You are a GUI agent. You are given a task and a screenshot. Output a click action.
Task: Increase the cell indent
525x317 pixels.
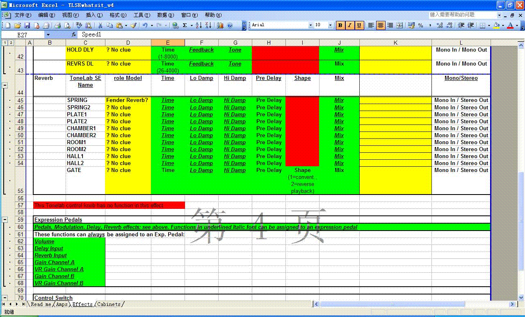pyautogui.click(x=471, y=25)
